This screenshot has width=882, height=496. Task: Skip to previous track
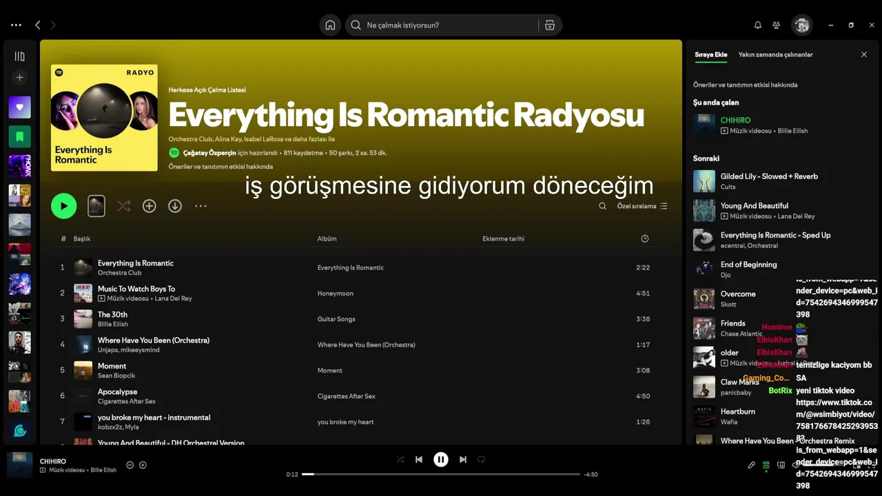[419, 459]
